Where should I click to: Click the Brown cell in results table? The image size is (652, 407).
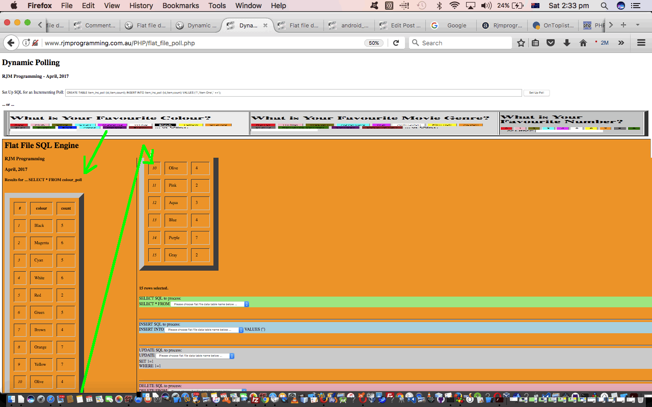click(41, 330)
